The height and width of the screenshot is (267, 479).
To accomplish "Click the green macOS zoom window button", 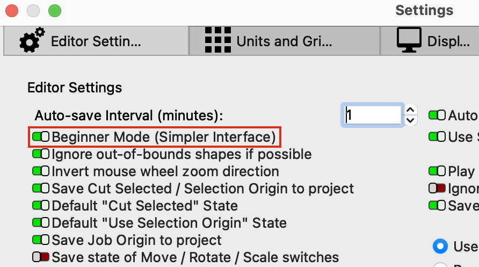I will pos(54,11).
